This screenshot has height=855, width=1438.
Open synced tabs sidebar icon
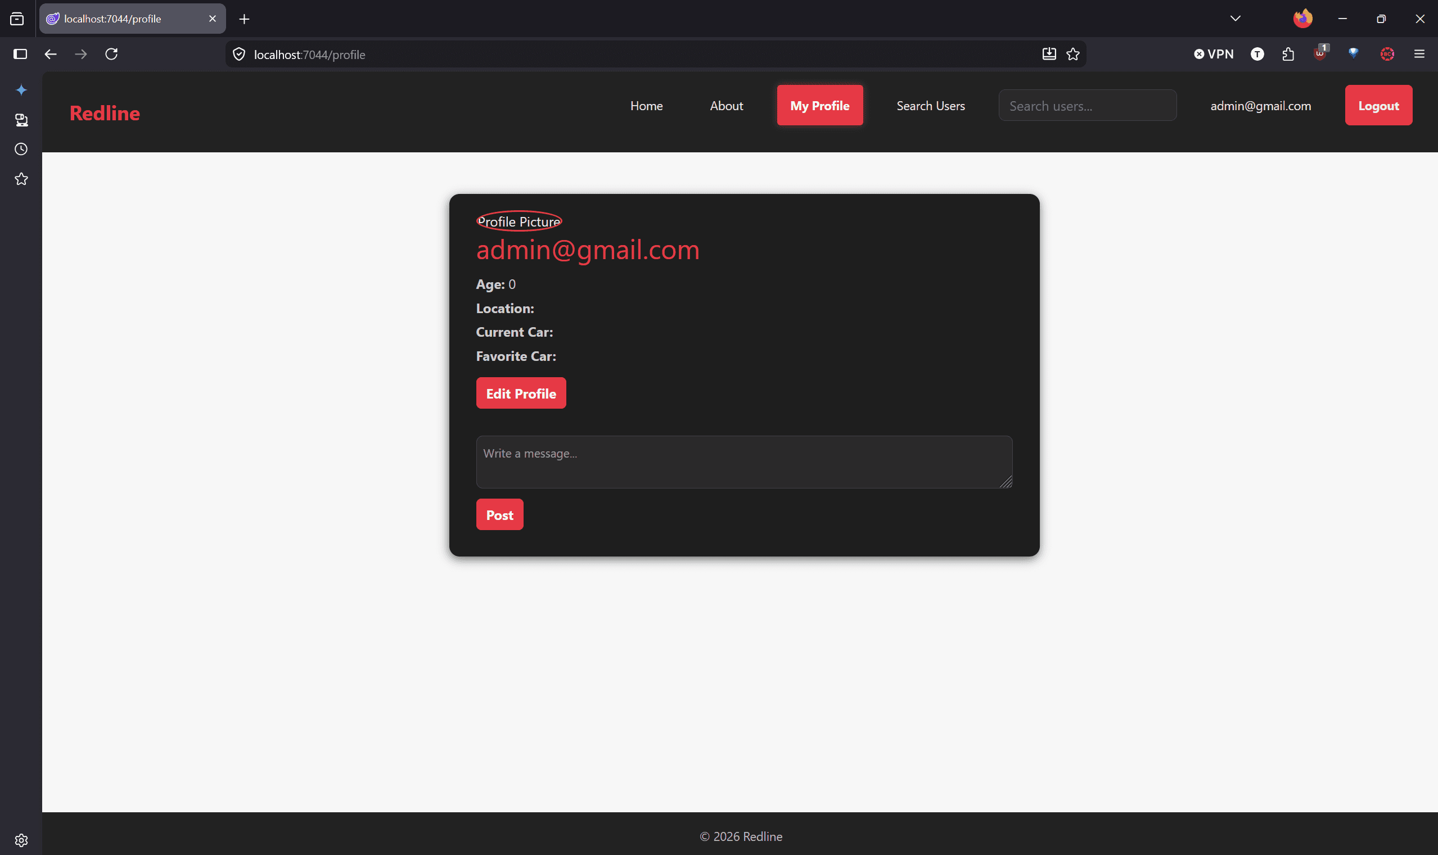pos(21,120)
